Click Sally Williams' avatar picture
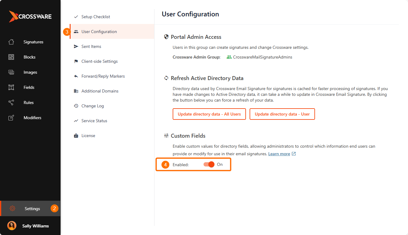408x235 pixels. tap(12, 226)
